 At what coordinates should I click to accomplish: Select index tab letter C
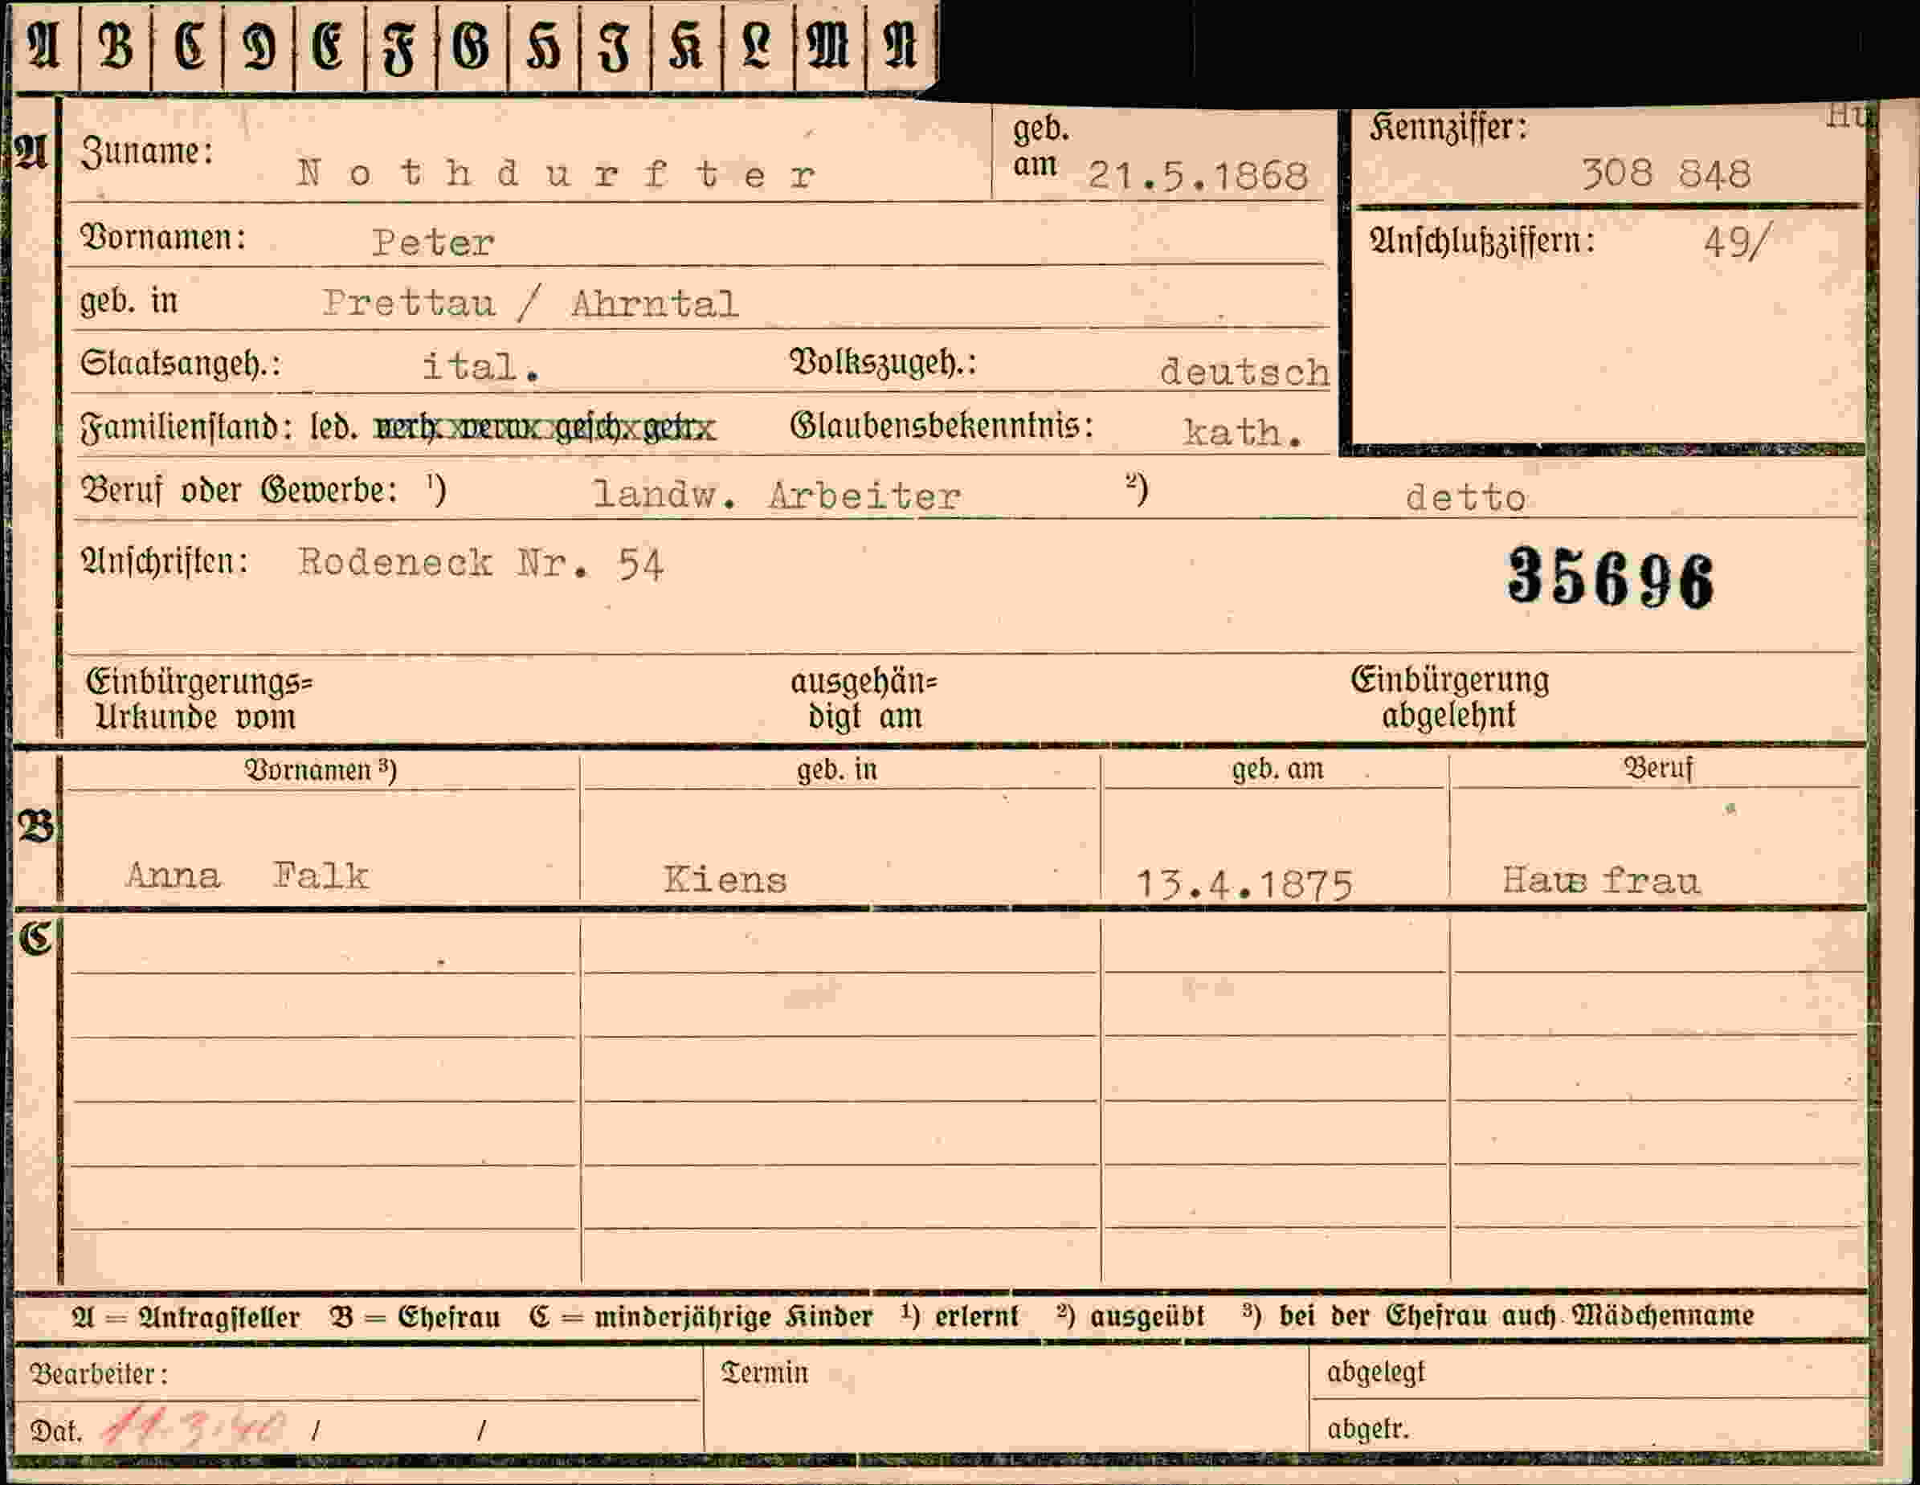(x=188, y=47)
